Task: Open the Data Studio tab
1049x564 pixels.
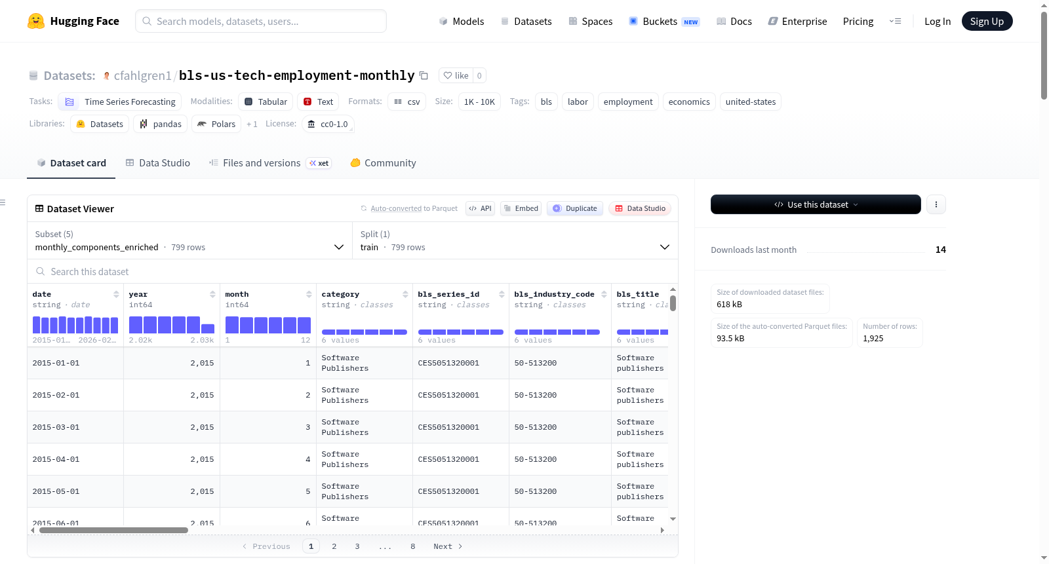Action: click(158, 163)
